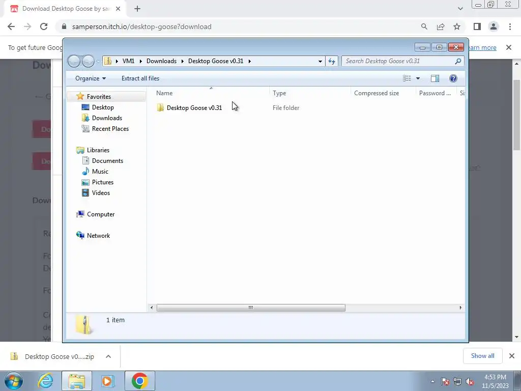Open Downloads in the navigation pane
Image resolution: width=521 pixels, height=391 pixels.
pos(107,118)
